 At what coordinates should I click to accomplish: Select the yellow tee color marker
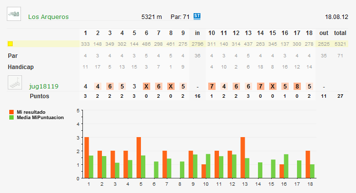click(10, 44)
